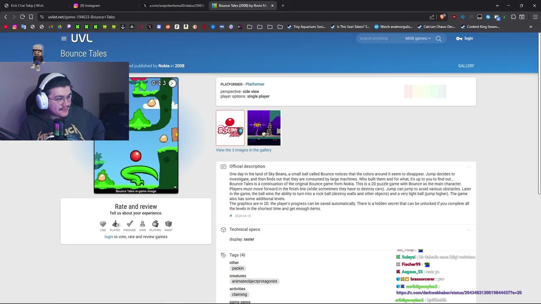Open the Reddit bookmark icon
This screenshot has width=541, height=304.
[168, 27]
